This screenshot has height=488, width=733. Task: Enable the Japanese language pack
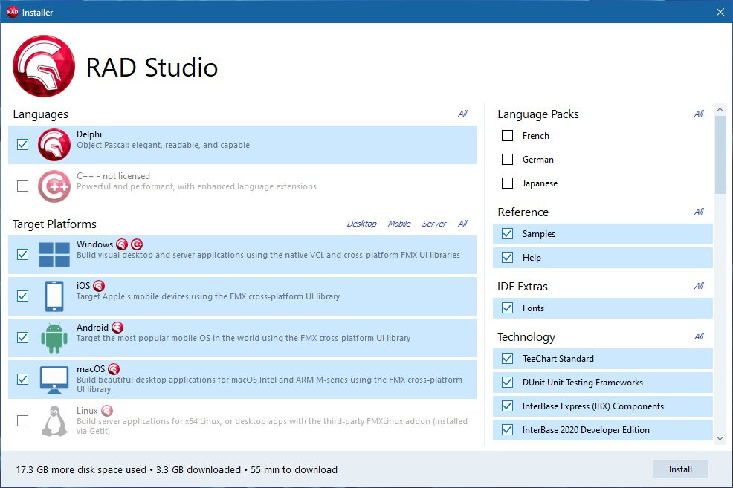(x=507, y=183)
